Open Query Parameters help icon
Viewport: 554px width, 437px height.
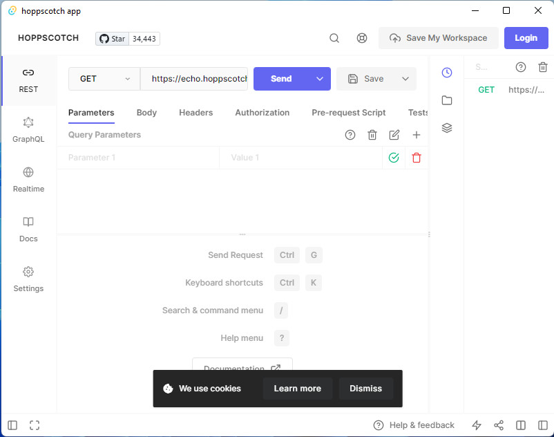point(350,135)
